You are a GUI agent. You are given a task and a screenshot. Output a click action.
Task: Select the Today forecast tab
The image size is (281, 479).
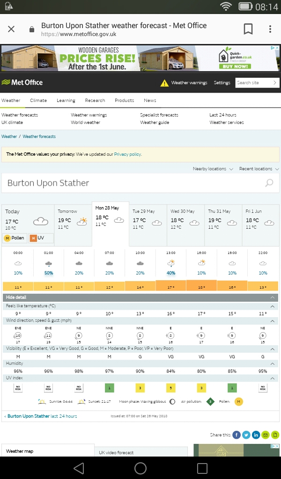[28, 225]
